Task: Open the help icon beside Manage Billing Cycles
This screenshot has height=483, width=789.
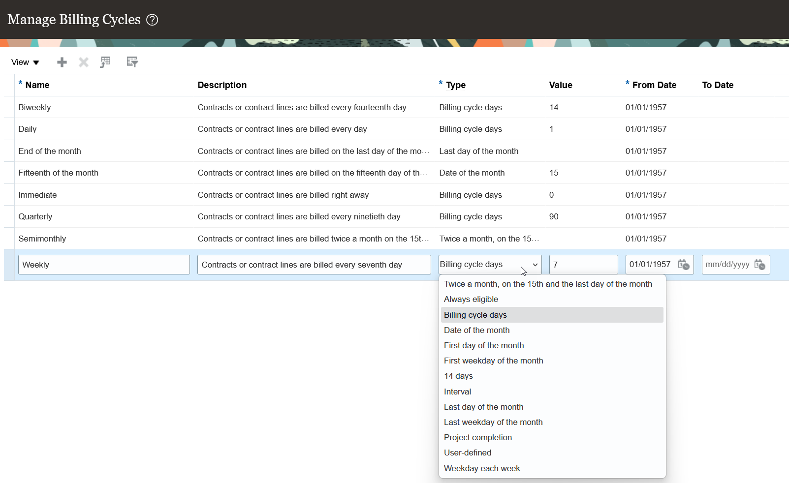Action: [x=153, y=20]
